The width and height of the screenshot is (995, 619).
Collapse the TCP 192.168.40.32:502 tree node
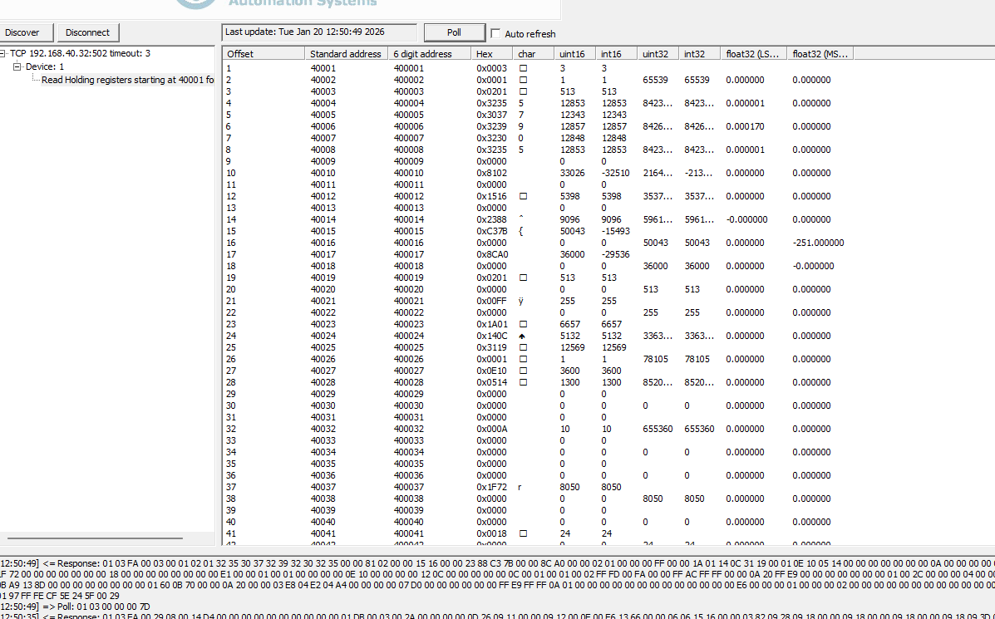click(6, 52)
